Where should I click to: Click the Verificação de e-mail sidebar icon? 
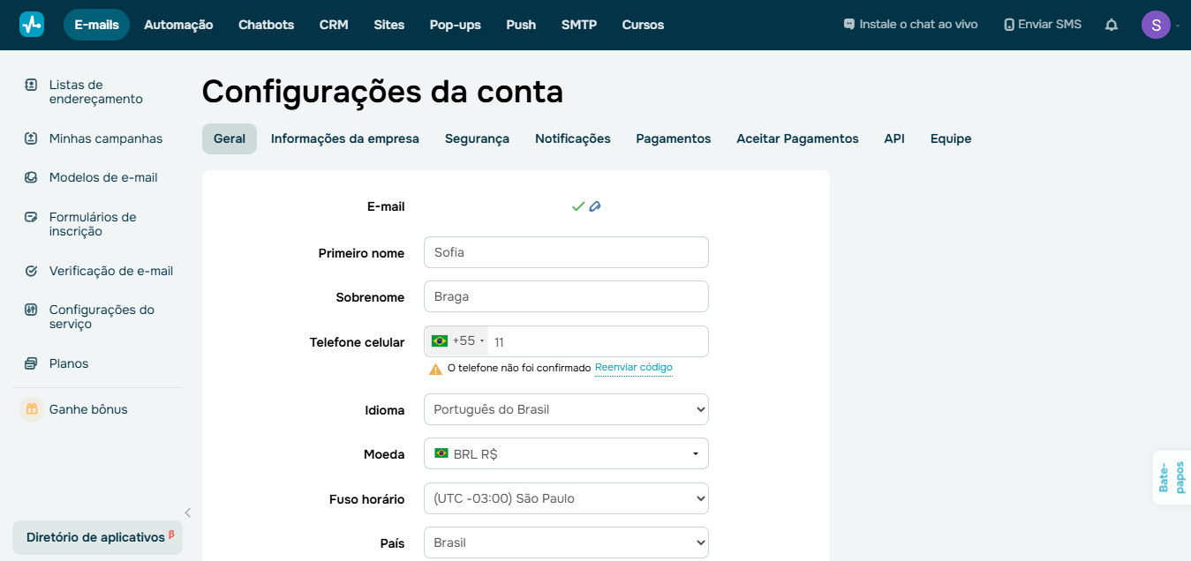coord(32,271)
